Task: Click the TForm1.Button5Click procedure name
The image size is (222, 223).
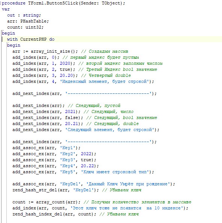Action: click(53, 3)
